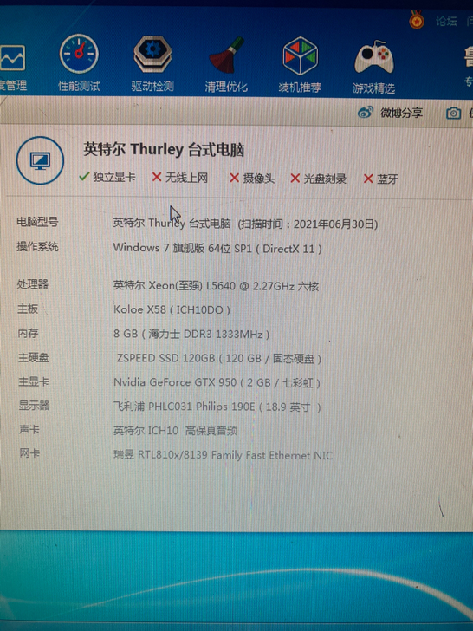Open the 驱动检测 gear icon
473x631 pixels.
pyautogui.click(x=152, y=54)
